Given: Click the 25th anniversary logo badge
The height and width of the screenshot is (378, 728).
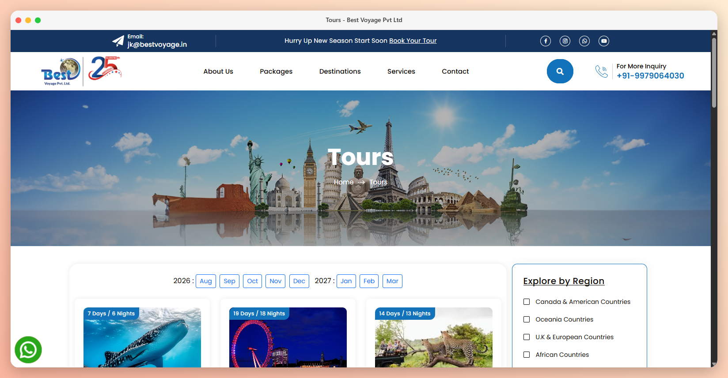Looking at the screenshot, I should click(x=105, y=68).
